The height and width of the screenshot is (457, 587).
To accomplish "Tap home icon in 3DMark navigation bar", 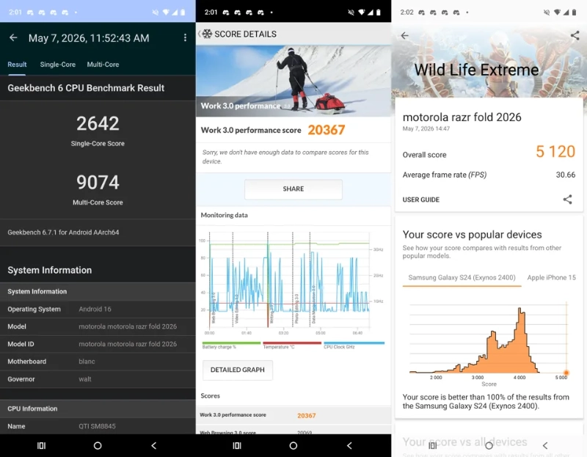I will pos(489,445).
